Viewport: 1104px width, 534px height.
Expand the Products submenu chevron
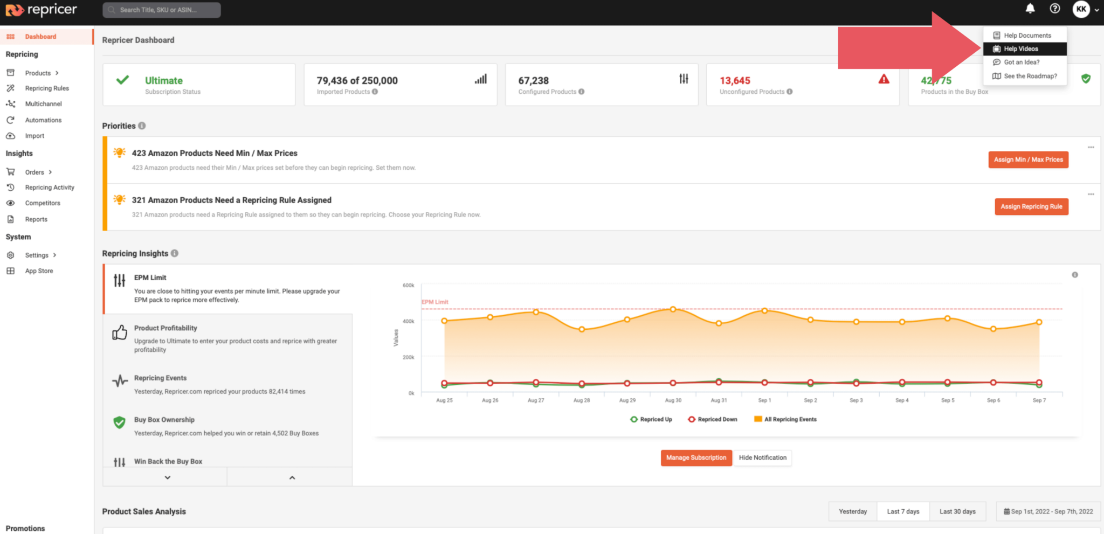click(x=57, y=73)
